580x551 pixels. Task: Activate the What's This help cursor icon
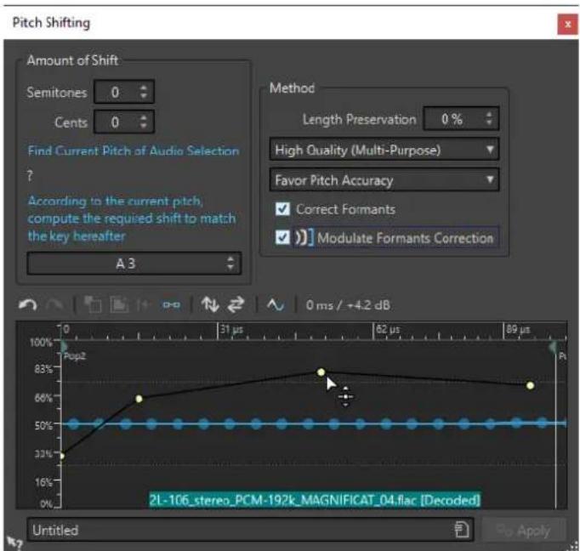click(14, 542)
